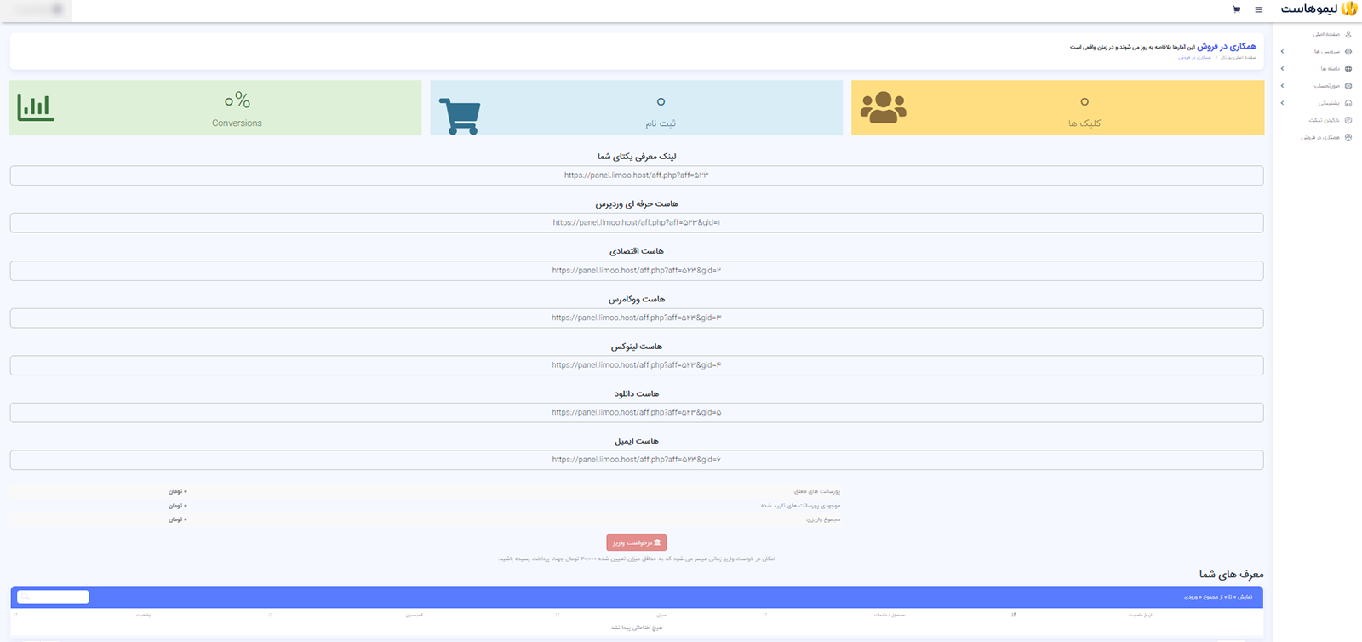Click the unique referral link field aff=523
Screen dimensions: 1362x642
637,175
